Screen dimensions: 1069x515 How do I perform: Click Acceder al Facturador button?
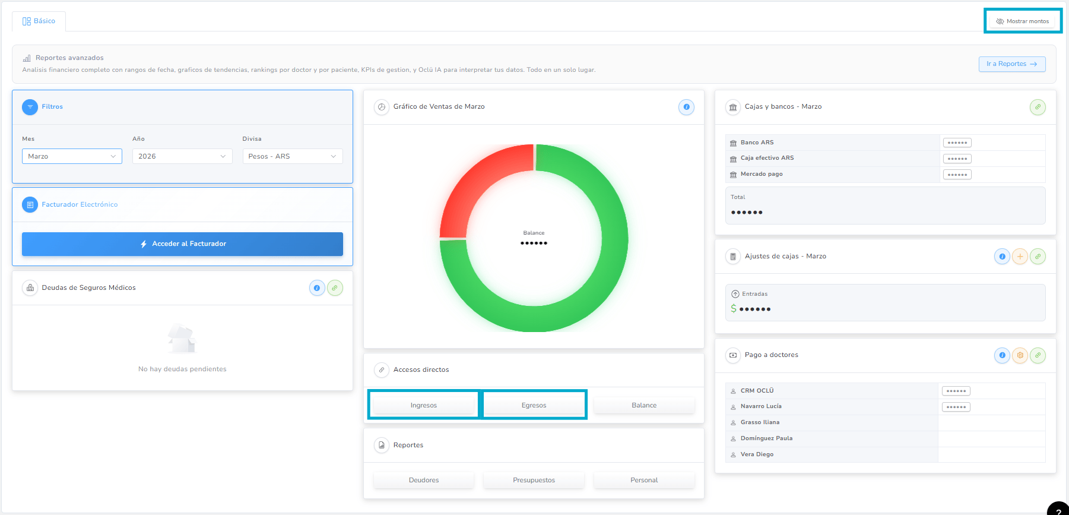click(x=182, y=244)
